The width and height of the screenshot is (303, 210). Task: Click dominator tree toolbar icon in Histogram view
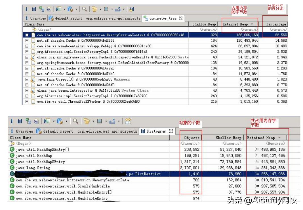tap(28, 121)
